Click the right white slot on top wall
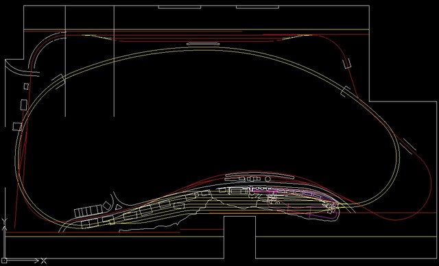The image size is (439, 266). click(257, 7)
